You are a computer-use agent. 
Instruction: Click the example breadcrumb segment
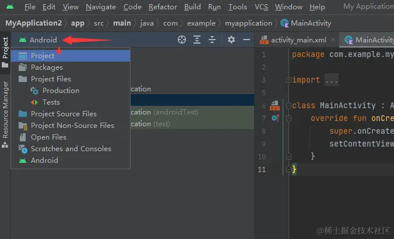(201, 23)
